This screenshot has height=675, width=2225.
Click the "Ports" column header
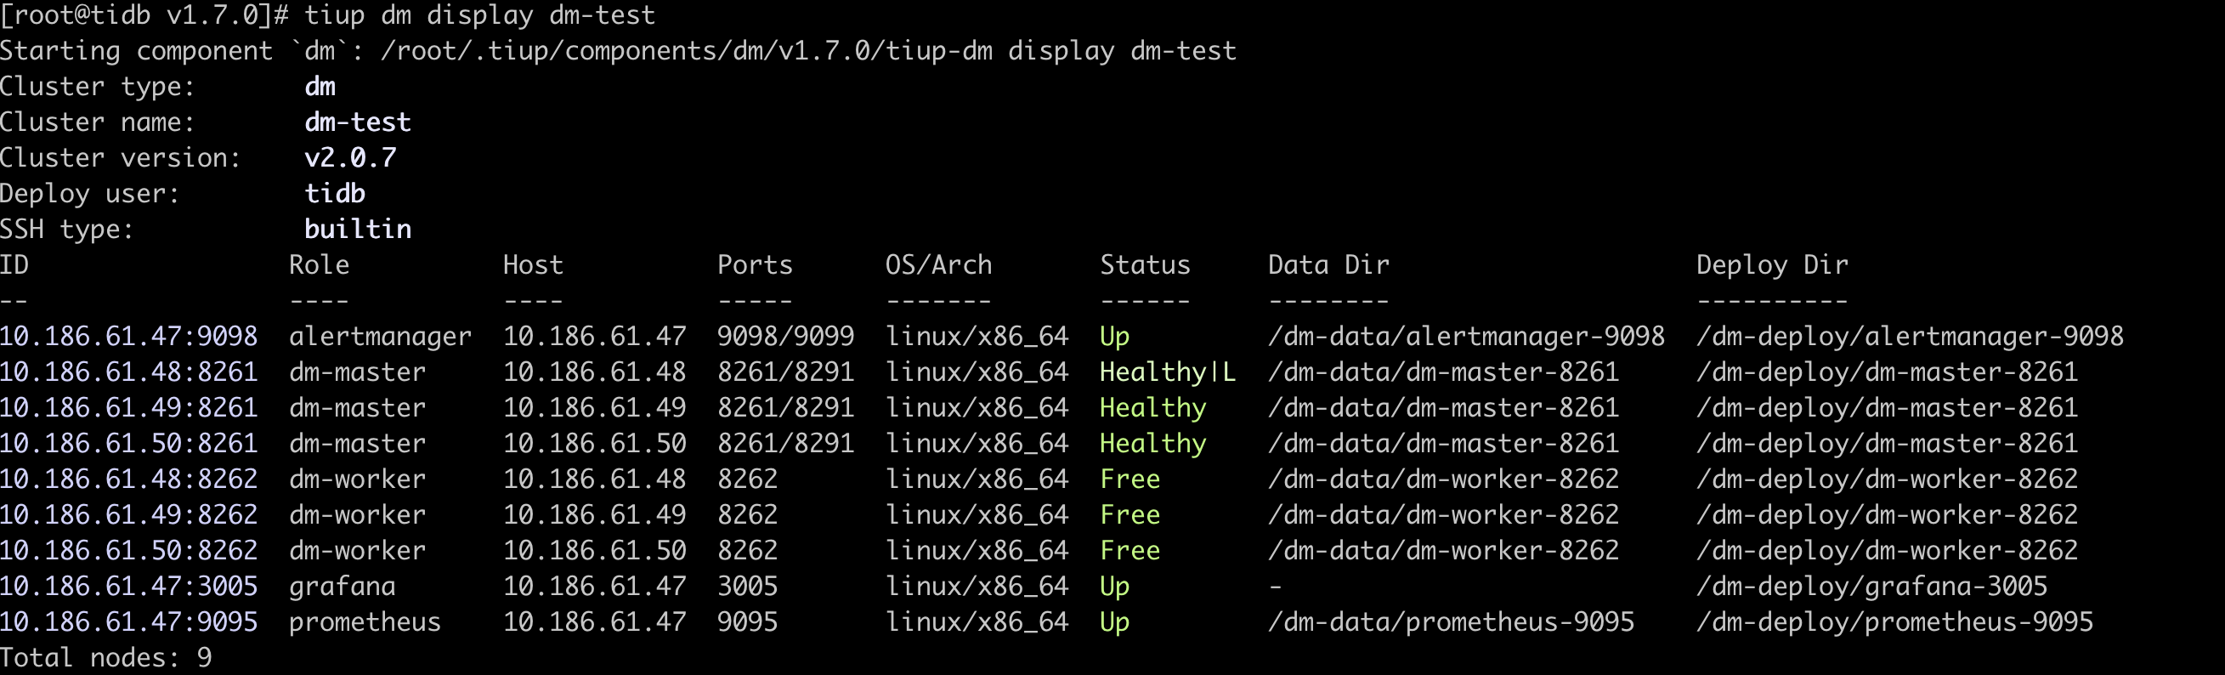(x=754, y=265)
